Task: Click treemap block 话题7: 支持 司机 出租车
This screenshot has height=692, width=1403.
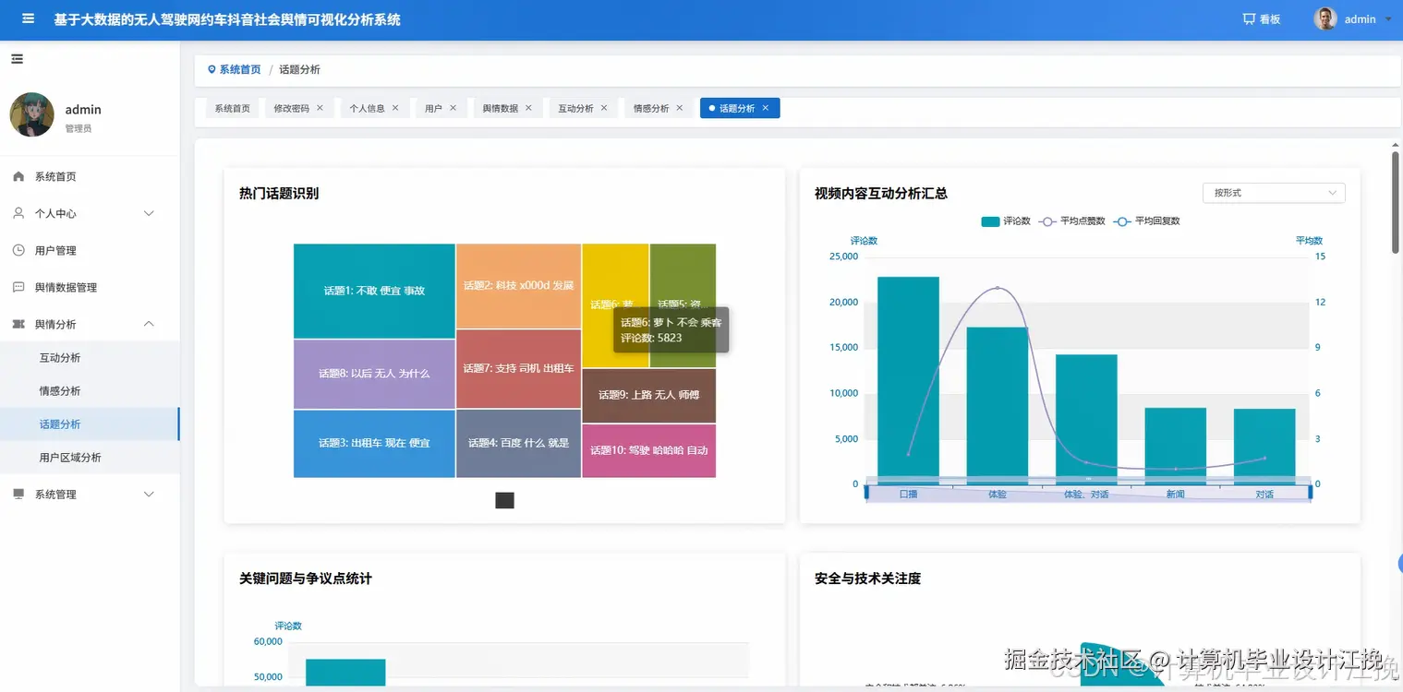Action: [518, 368]
